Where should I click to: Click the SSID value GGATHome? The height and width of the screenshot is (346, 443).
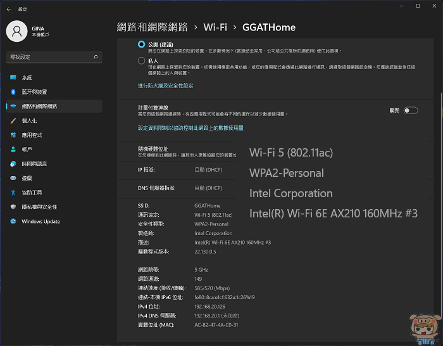208,206
